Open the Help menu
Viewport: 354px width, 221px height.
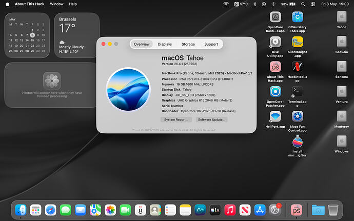pyautogui.click(x=73, y=4)
